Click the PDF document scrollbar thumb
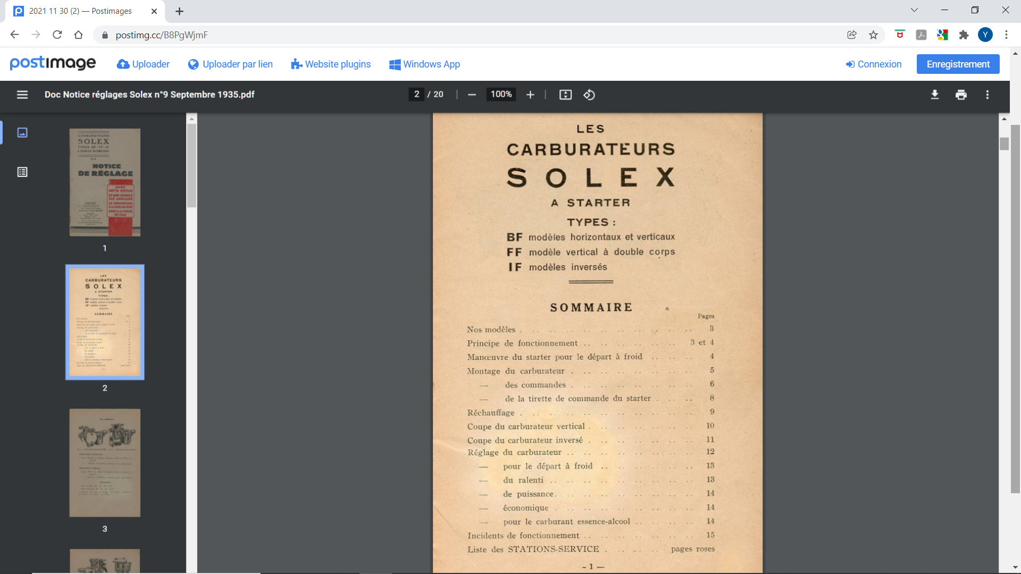The height and width of the screenshot is (574, 1021). pyautogui.click(x=1004, y=143)
